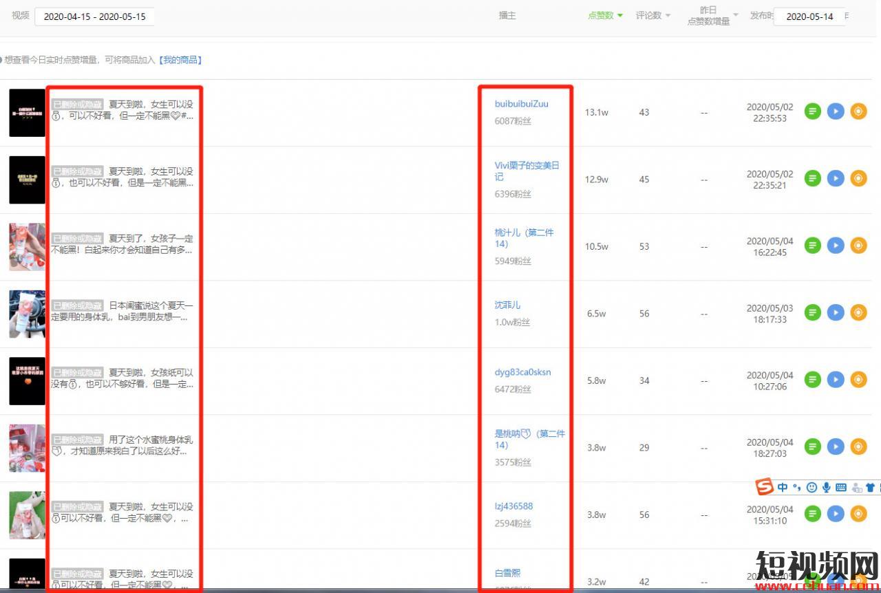
Task: Click orange monitor icon in 沈菲儿 row
Action: pos(858,313)
